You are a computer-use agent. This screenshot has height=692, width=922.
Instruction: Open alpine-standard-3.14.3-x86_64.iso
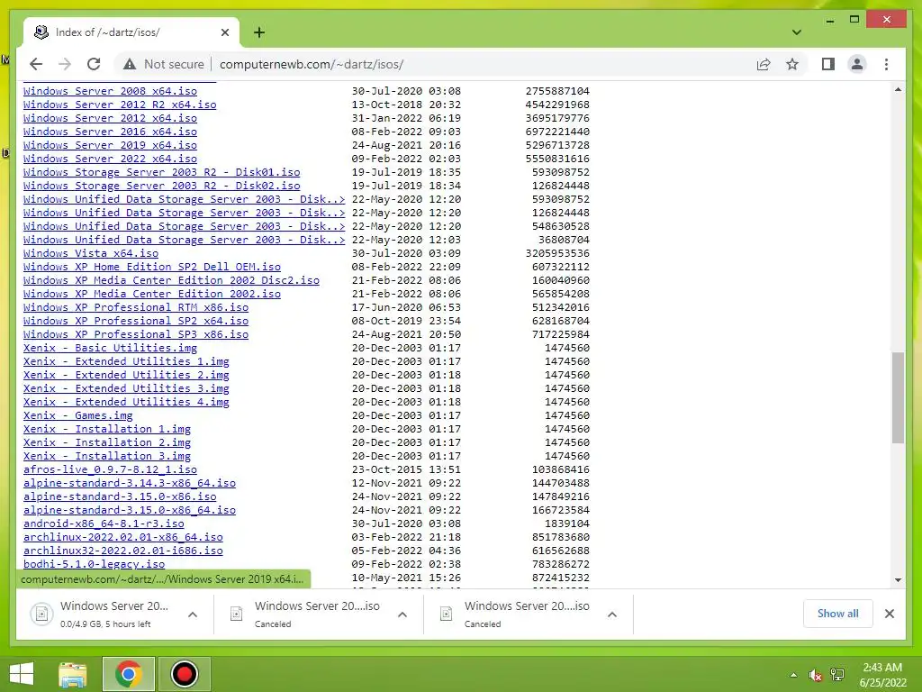coord(130,484)
